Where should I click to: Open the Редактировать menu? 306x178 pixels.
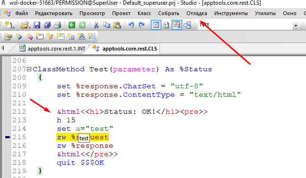click(x=53, y=13)
